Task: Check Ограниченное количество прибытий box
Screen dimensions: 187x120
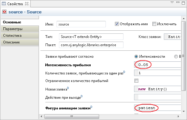Action: 136,81
